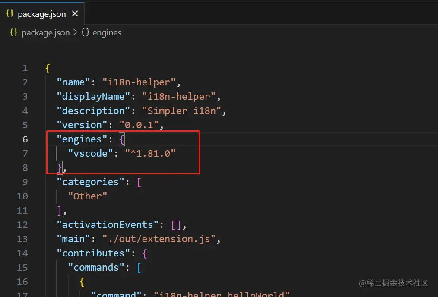The image size is (438, 297).
Task: Click the closing brace on line 8
Action: tap(59, 168)
